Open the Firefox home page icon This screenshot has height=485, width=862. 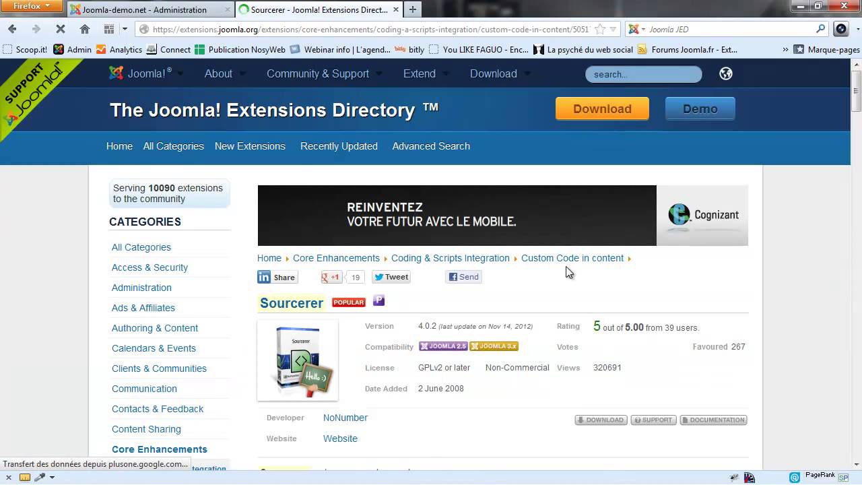[84, 29]
